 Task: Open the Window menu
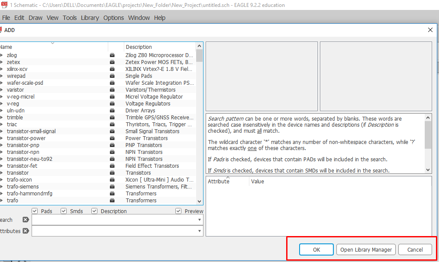139,18
